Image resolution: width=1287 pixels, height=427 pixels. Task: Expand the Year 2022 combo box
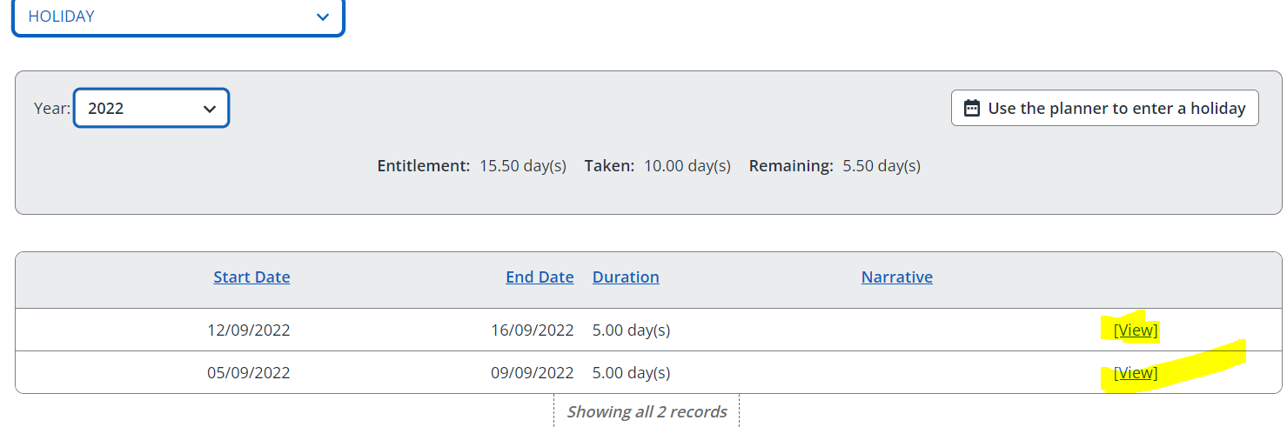(151, 108)
